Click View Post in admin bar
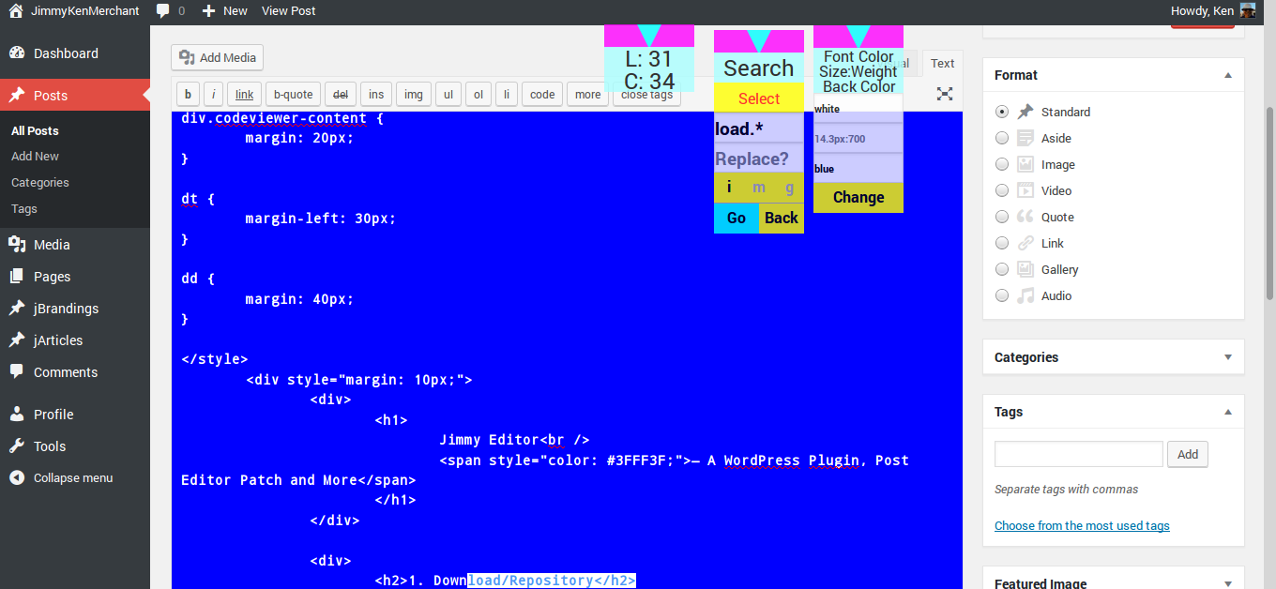This screenshot has width=1276, height=589. [288, 11]
